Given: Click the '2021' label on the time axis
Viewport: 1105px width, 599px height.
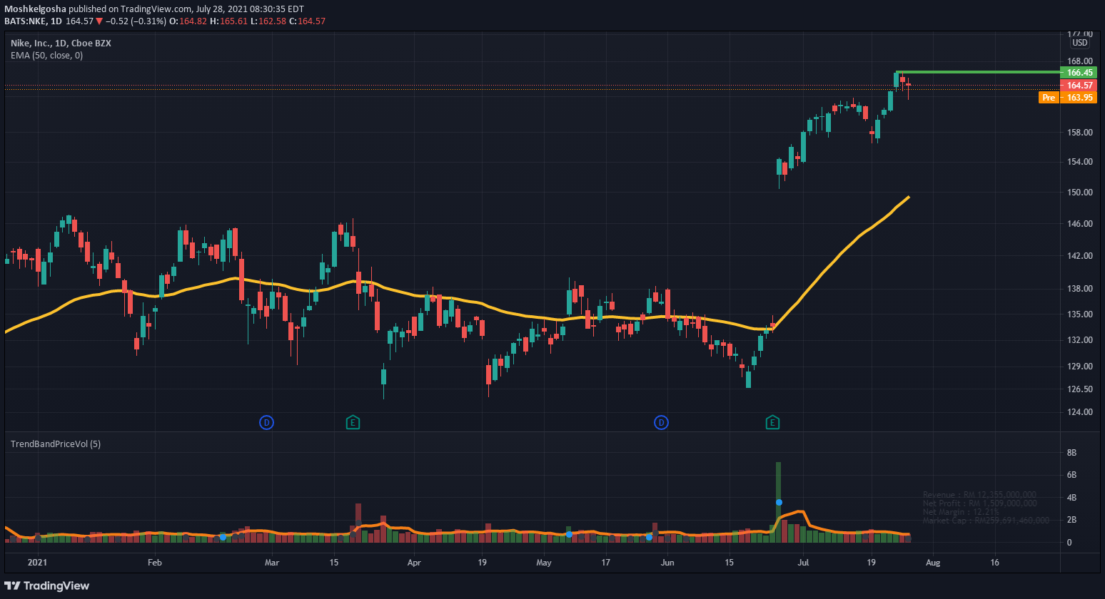Looking at the screenshot, I should 37,563.
